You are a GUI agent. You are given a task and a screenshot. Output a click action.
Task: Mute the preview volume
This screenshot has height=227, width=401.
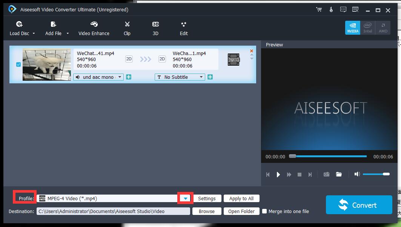pos(357,174)
